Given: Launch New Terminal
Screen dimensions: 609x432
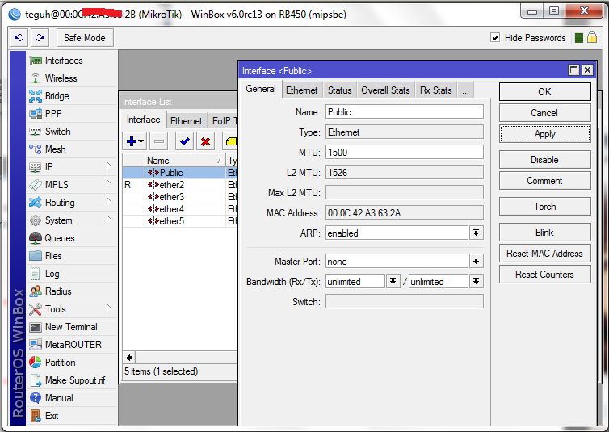Looking at the screenshot, I should coord(72,327).
